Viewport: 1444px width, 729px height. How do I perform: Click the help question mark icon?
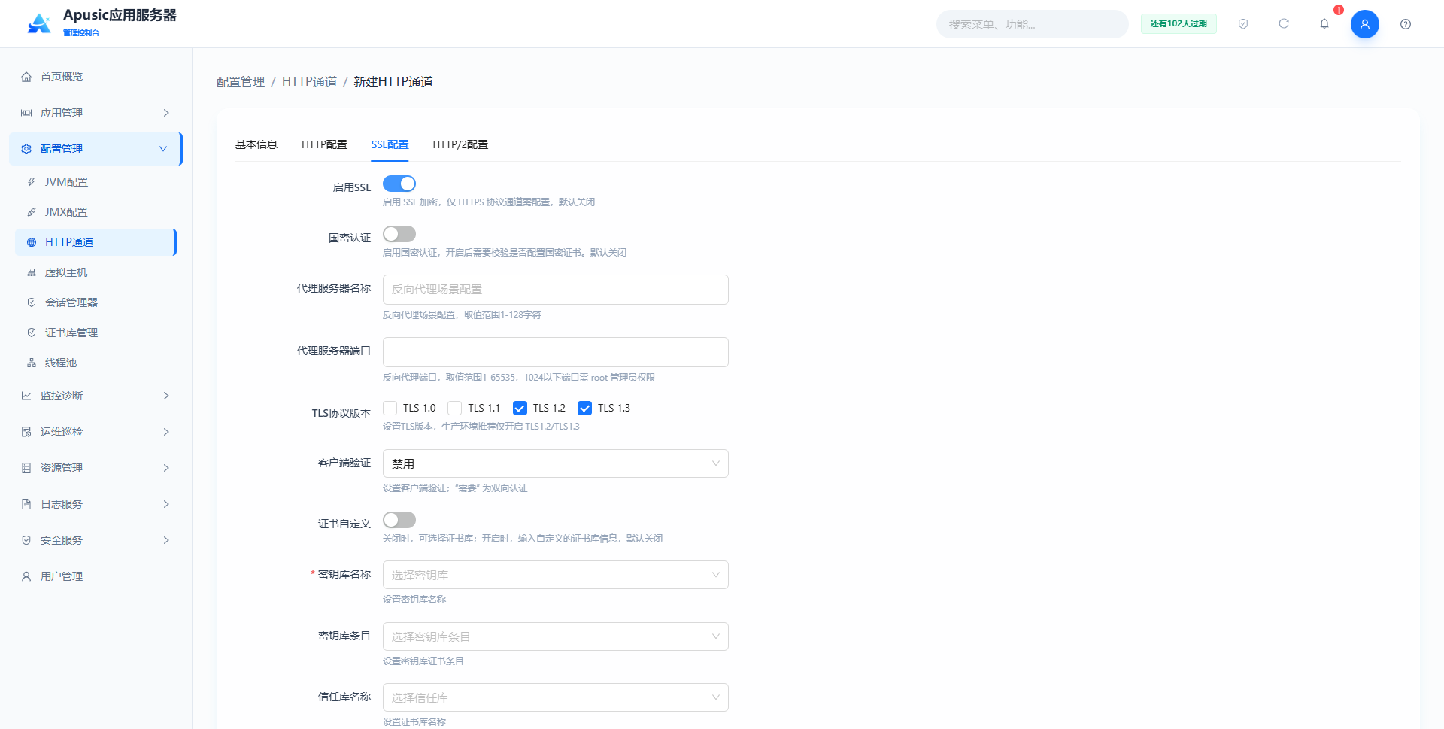pyautogui.click(x=1406, y=24)
